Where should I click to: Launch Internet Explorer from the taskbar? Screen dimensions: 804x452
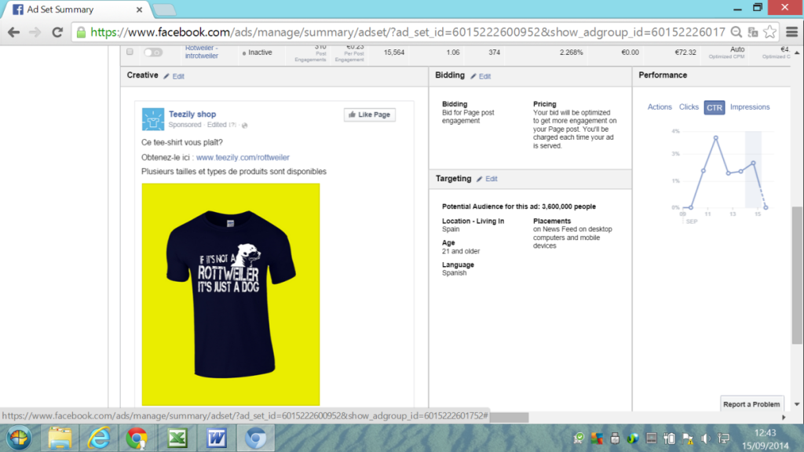pyautogui.click(x=98, y=438)
